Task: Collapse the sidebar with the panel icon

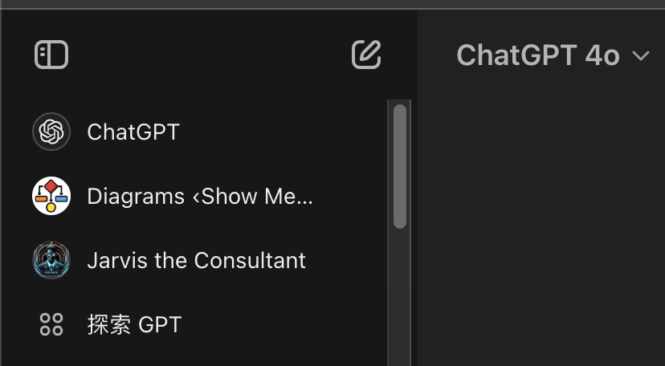Action: [51, 55]
